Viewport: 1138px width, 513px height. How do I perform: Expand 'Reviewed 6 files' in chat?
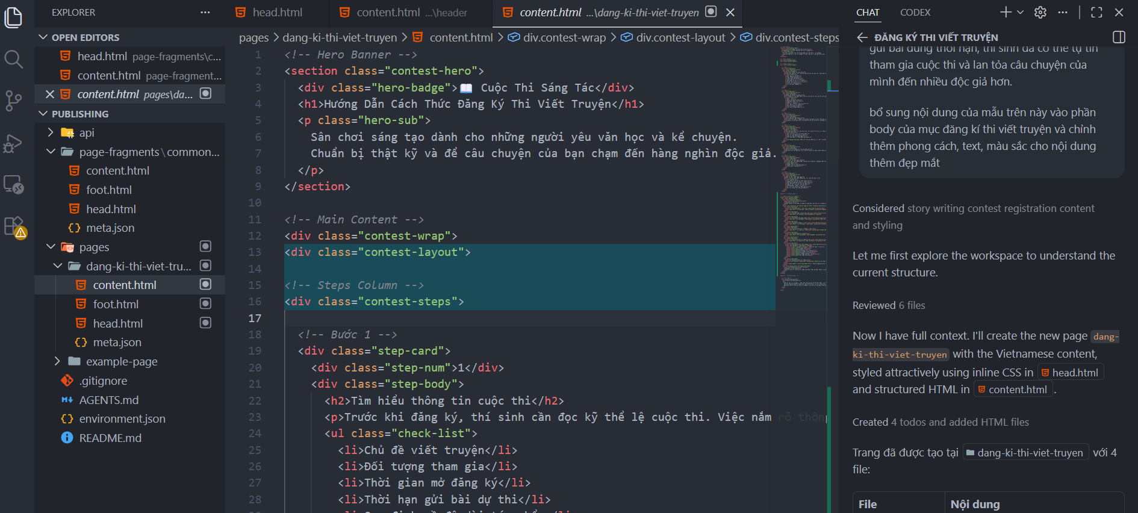pyautogui.click(x=889, y=305)
